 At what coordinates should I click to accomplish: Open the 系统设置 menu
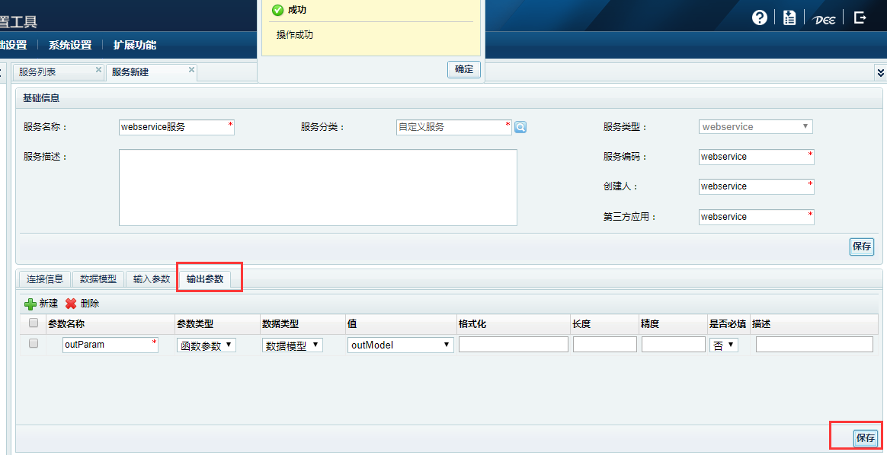(x=70, y=45)
